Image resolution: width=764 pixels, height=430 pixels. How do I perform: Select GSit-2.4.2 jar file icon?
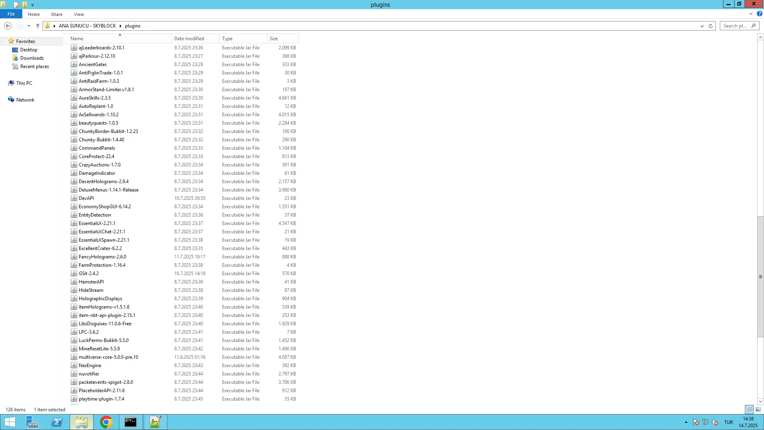click(x=74, y=274)
